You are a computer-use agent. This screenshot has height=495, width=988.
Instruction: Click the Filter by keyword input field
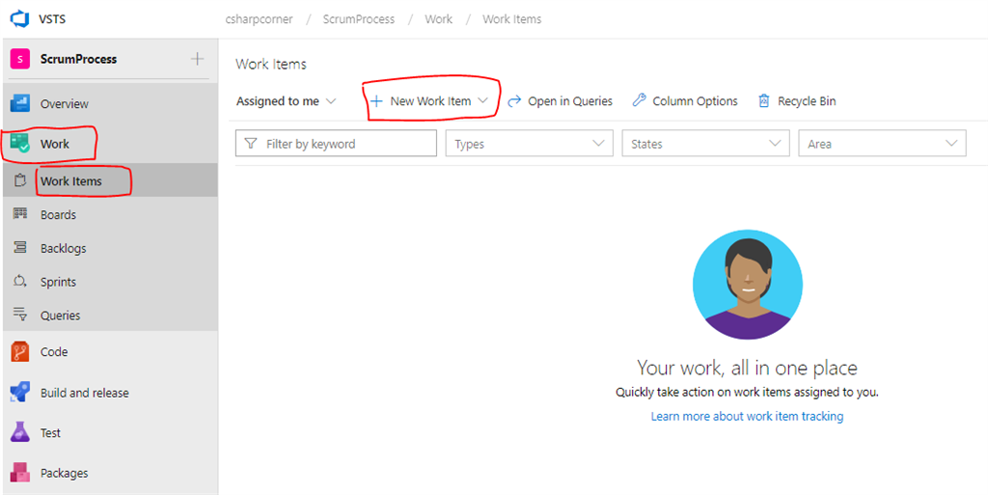pyautogui.click(x=336, y=144)
